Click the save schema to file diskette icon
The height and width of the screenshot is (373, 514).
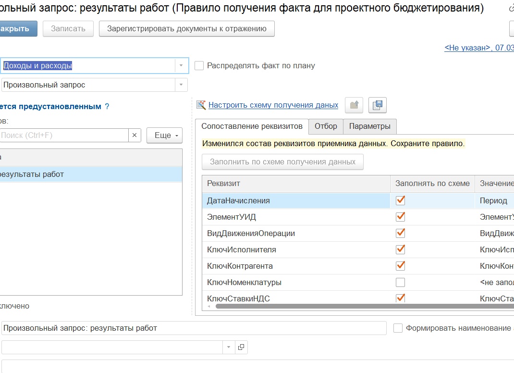point(377,105)
